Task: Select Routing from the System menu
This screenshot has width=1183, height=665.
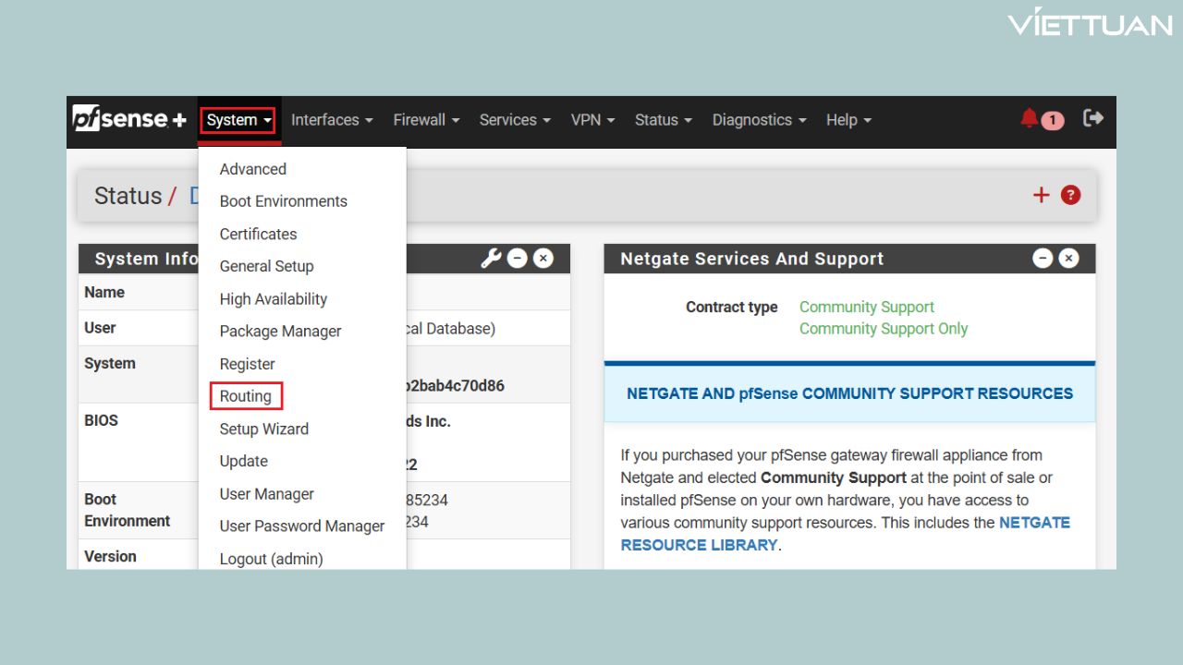Action: click(246, 396)
